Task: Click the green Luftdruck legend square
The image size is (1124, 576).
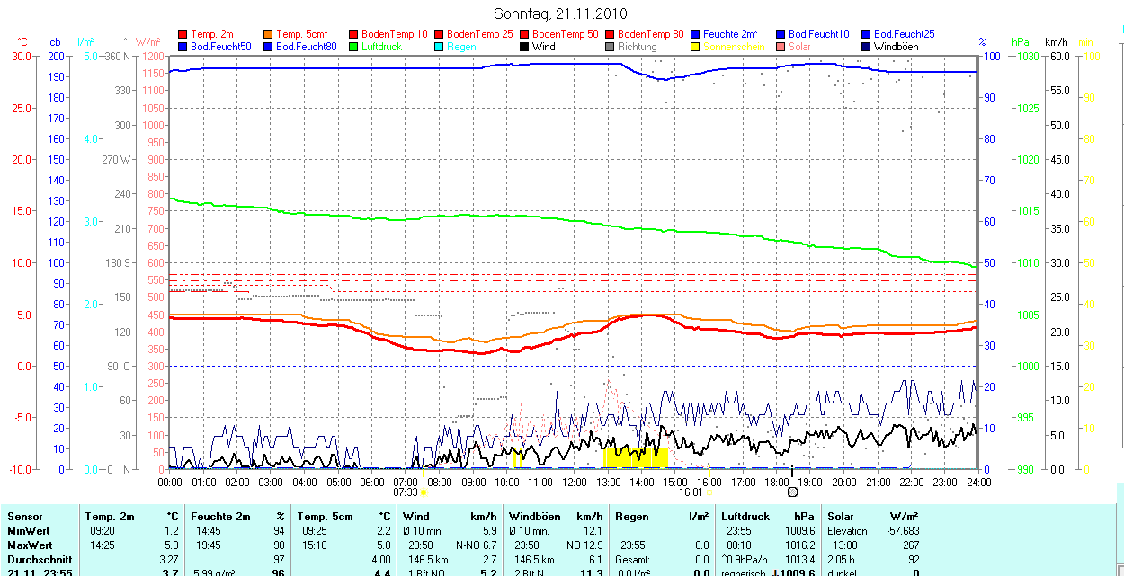Action: [354, 47]
